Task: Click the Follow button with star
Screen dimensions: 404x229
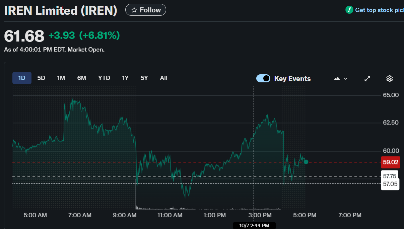Action: tap(145, 10)
